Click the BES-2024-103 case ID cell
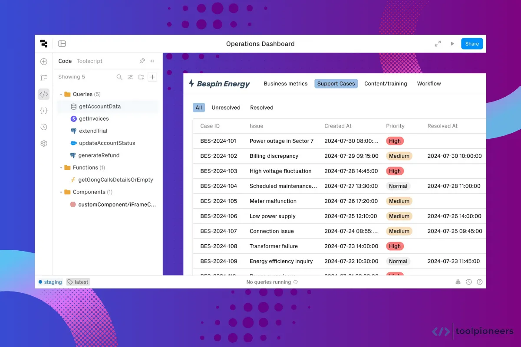 219,171
